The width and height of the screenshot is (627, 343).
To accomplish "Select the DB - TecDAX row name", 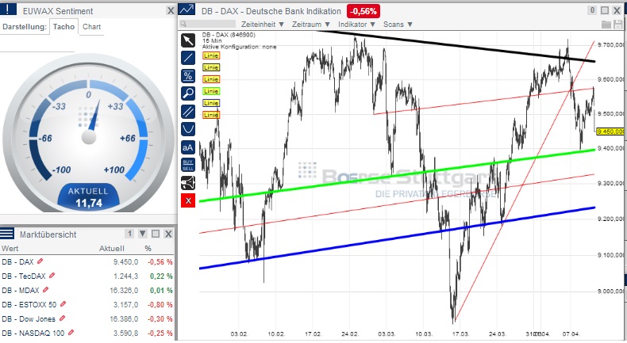I will [x=24, y=276].
